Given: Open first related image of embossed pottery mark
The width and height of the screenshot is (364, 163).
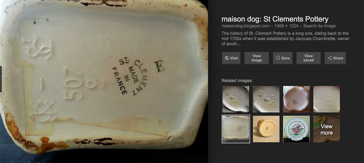Looking at the screenshot, I should 236,99.
